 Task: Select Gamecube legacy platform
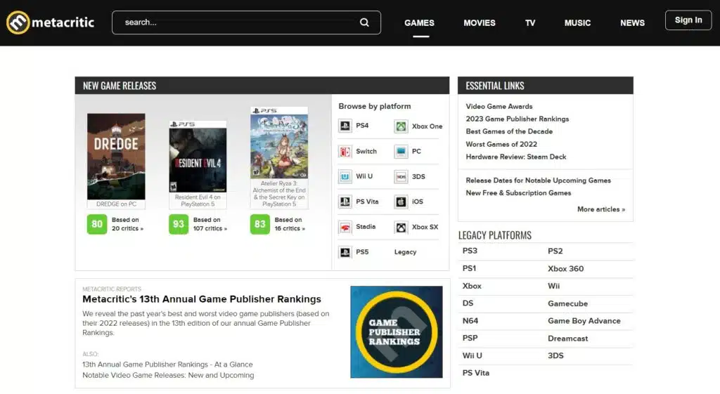tap(567, 303)
